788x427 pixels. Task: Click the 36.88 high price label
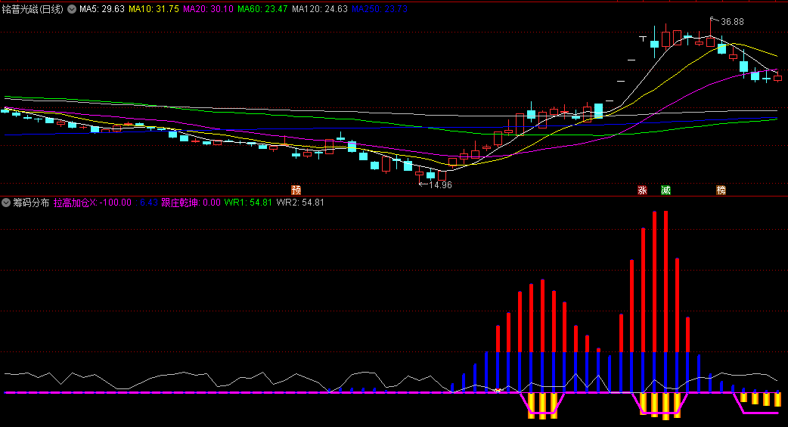pyautogui.click(x=732, y=22)
